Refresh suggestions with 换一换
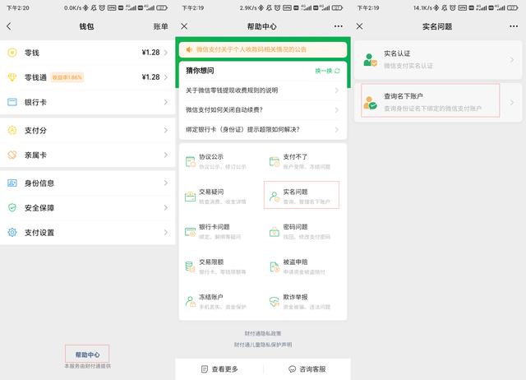The height and width of the screenshot is (380, 526). [x=327, y=71]
